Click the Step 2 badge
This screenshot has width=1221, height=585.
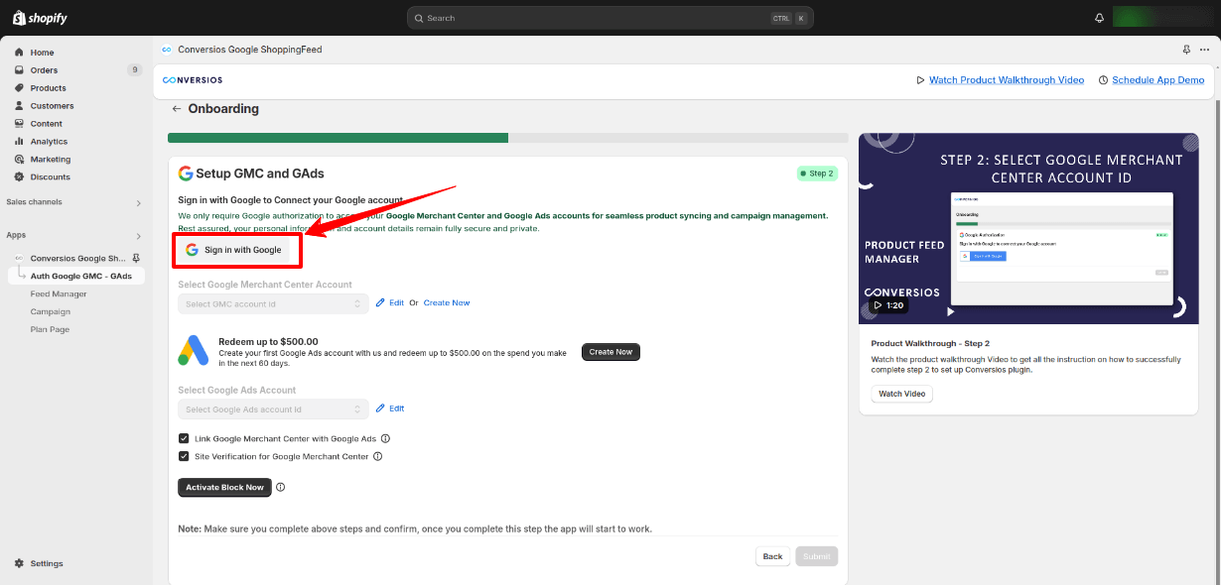coord(817,174)
